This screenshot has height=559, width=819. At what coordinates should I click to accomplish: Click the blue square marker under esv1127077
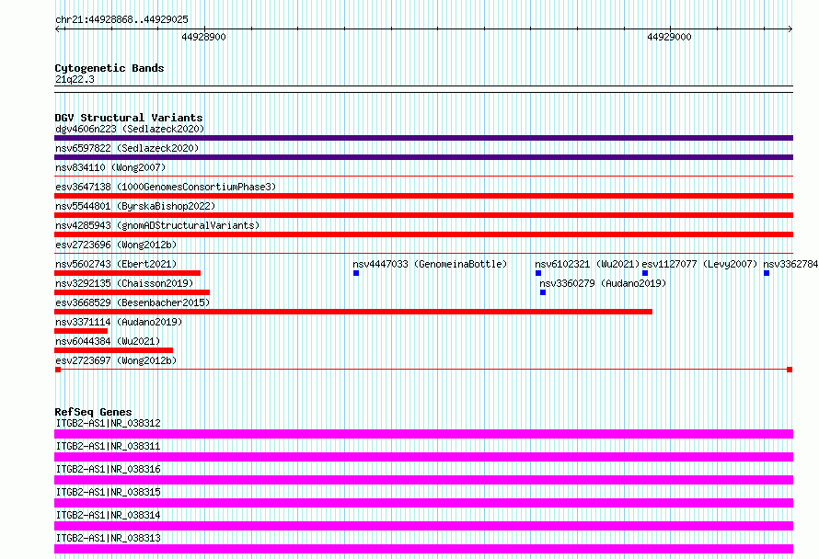(x=645, y=273)
